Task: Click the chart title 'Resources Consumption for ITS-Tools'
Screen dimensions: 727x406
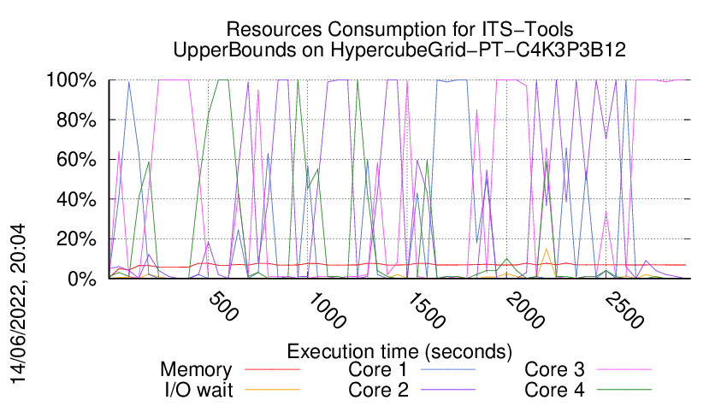Action: click(x=399, y=29)
